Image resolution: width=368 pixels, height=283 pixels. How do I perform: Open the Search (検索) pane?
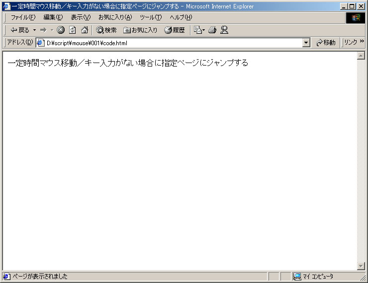(x=106, y=30)
